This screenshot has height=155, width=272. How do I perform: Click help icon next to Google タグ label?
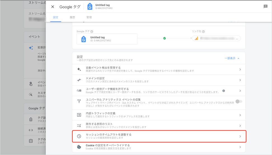click(92, 31)
